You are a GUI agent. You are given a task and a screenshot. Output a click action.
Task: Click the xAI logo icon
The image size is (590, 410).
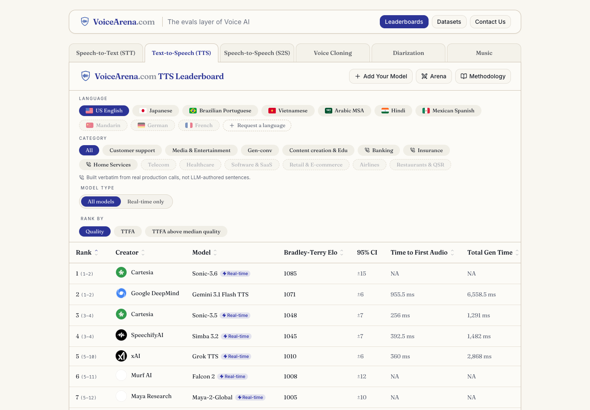coord(121,356)
